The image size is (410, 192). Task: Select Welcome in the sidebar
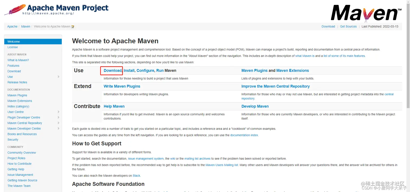coord(33,42)
